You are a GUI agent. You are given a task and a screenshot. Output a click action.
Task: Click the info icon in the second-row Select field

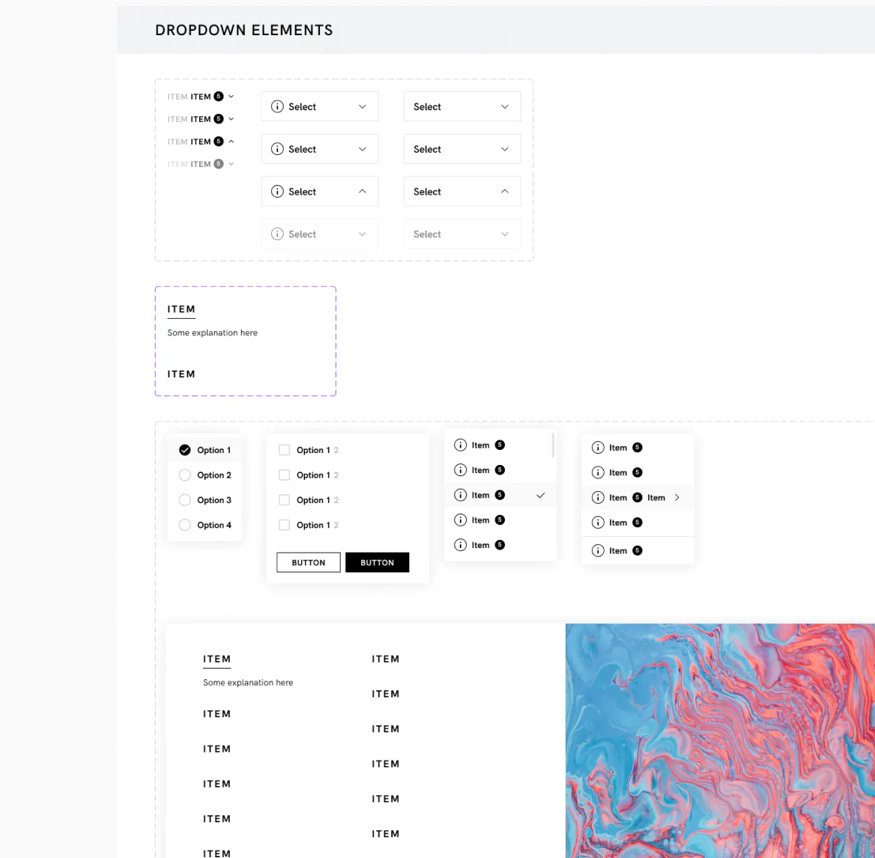pos(278,149)
